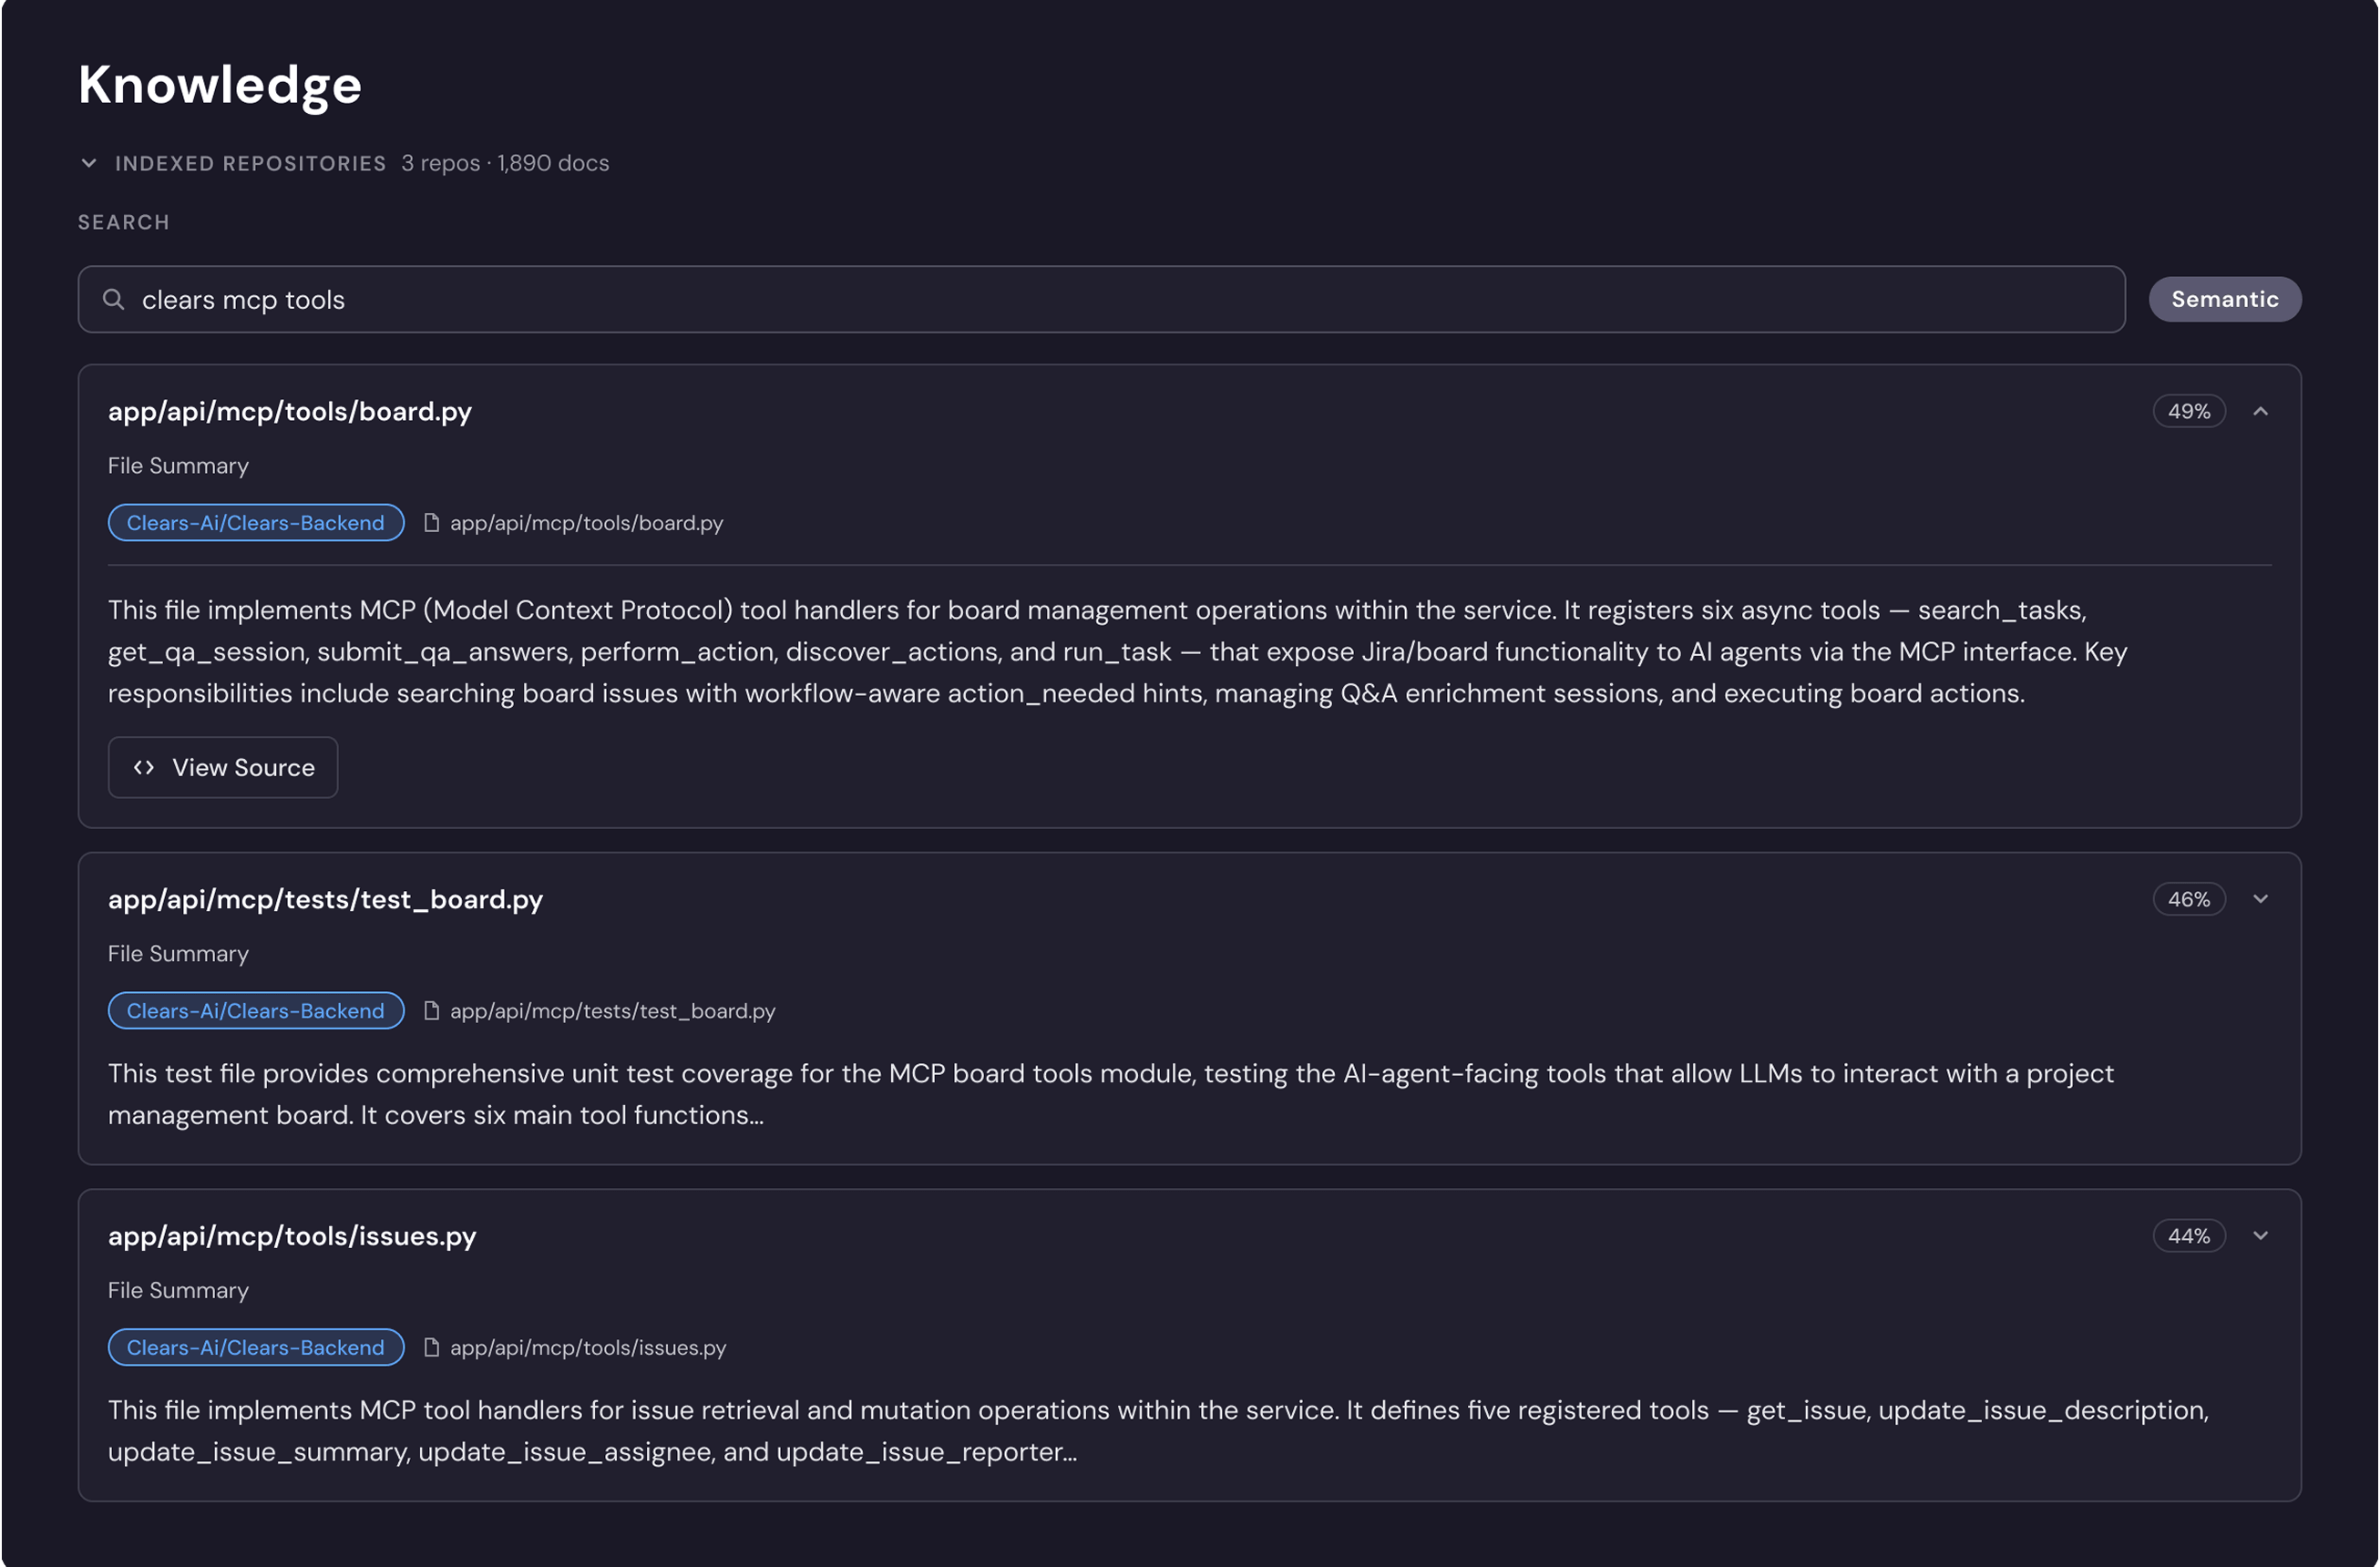The width and height of the screenshot is (2380, 1567).
Task: Collapse the Indexed Repositories section
Action: (89, 163)
